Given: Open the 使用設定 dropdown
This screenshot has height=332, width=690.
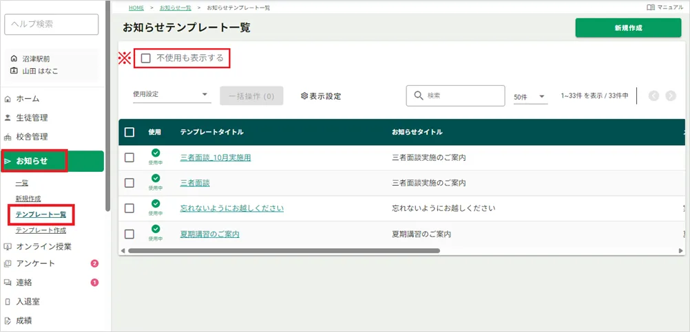Looking at the screenshot, I should coord(172,94).
